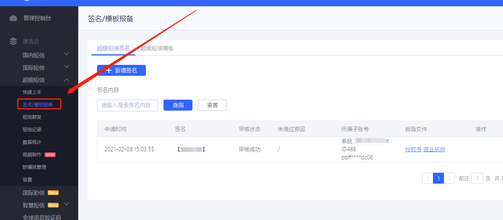Click the 2021-02-08 15:03:55 timestamp cell

point(129,149)
